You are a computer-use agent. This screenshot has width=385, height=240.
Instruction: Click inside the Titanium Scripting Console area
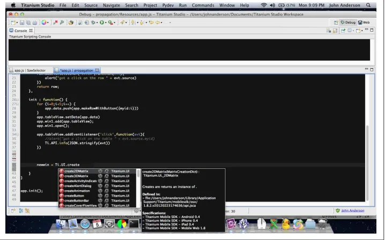pos(189,50)
